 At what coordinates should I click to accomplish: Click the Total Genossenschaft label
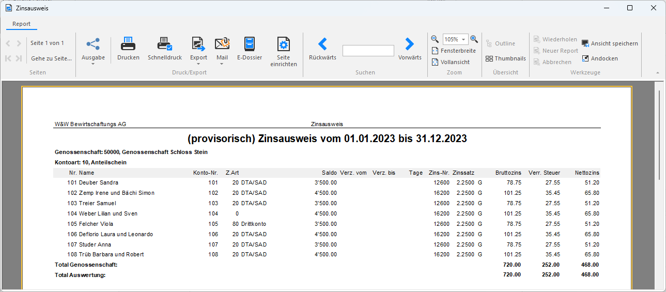pos(86,265)
